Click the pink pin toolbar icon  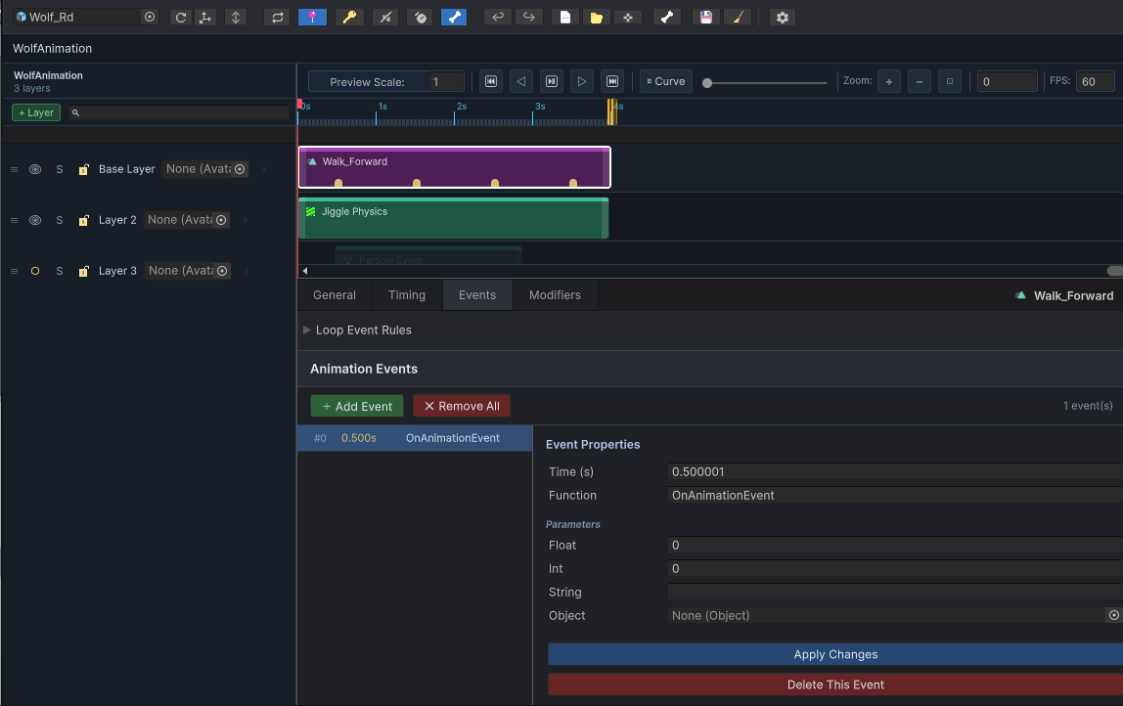[312, 18]
